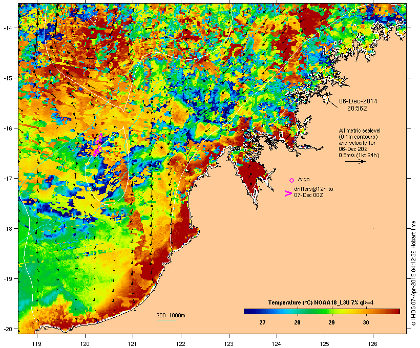Click the magenta drifter arrowhead legend symbol

pyautogui.click(x=288, y=193)
